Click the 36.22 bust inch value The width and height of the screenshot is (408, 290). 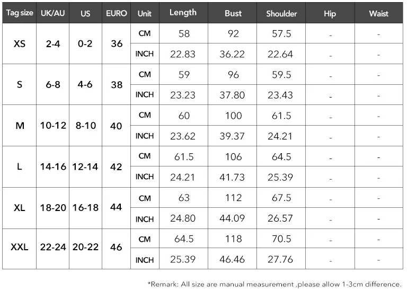click(233, 54)
